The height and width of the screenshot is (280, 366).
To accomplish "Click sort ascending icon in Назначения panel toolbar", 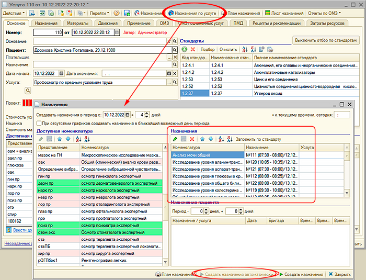I will (x=222, y=139).
